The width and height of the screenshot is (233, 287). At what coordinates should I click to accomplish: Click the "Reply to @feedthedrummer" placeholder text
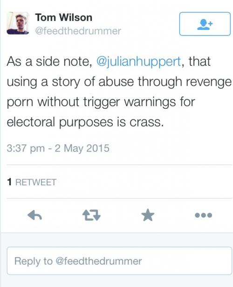coord(78,261)
